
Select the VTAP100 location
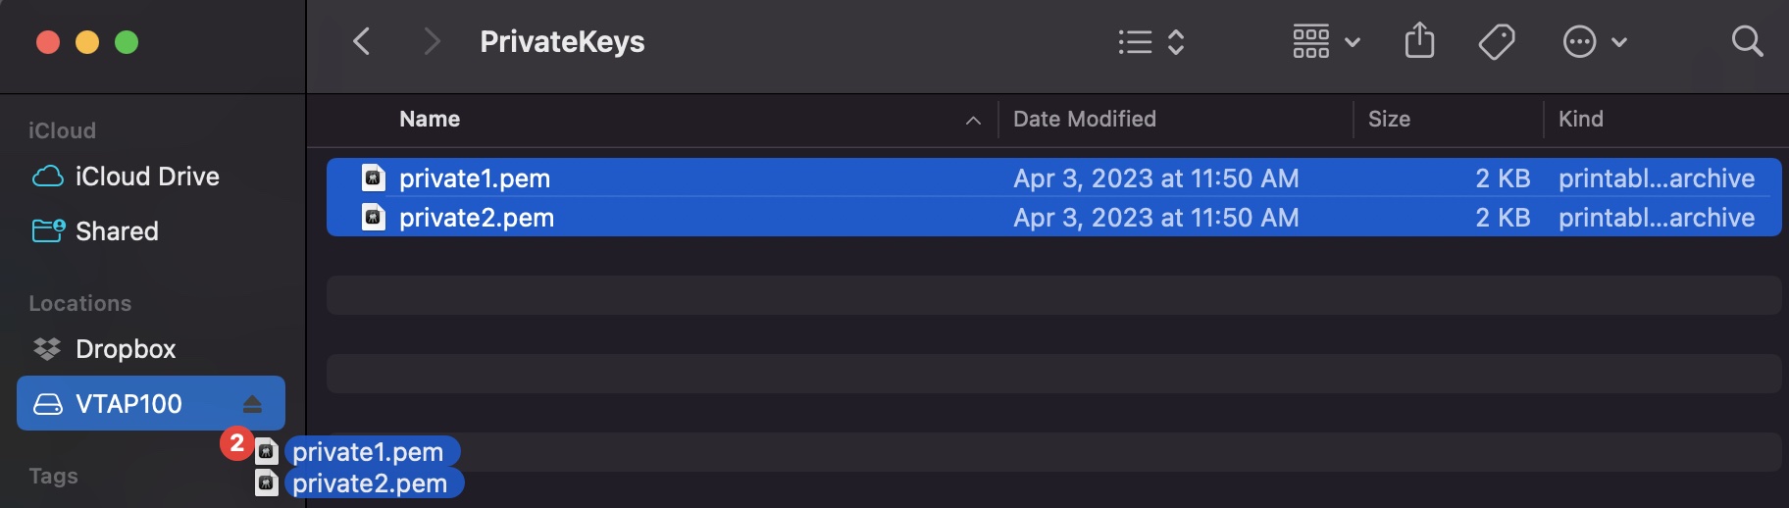pos(128,404)
